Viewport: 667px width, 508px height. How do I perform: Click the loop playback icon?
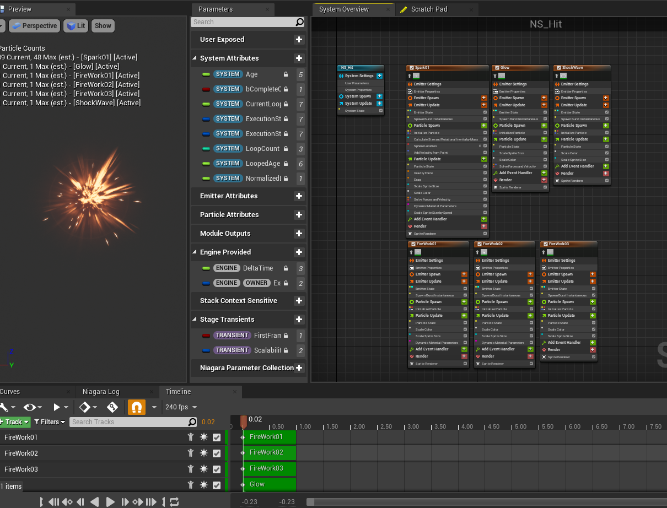(174, 502)
